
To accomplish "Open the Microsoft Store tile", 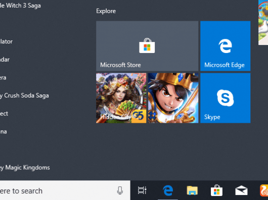I will pos(147,46).
